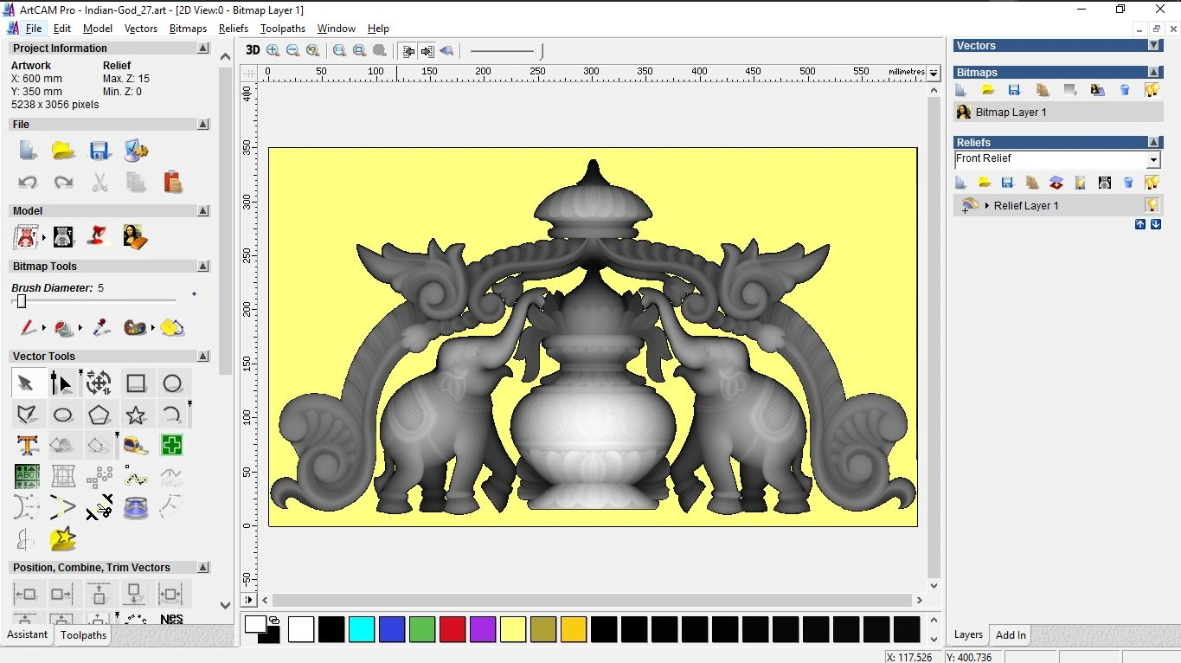The height and width of the screenshot is (663, 1181).
Task: Select the Create Star vector tool
Action: click(x=136, y=415)
